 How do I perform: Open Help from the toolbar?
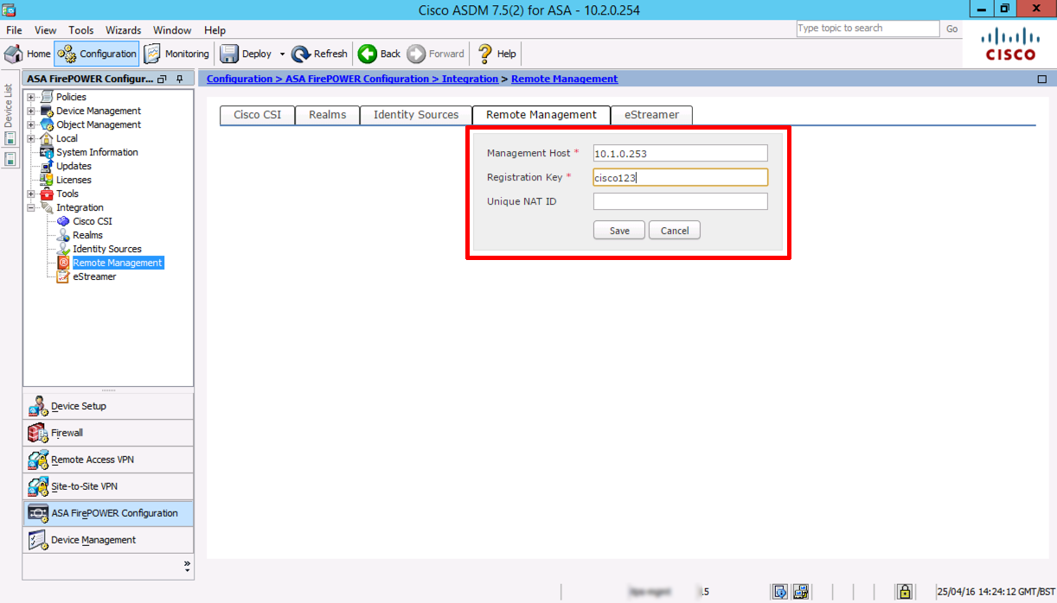(x=497, y=54)
